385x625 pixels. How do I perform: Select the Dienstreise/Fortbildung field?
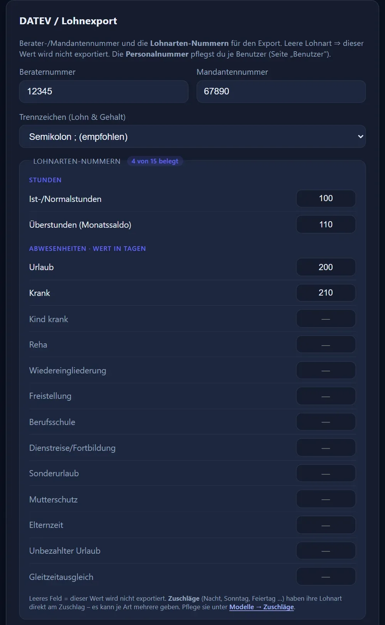click(x=326, y=448)
